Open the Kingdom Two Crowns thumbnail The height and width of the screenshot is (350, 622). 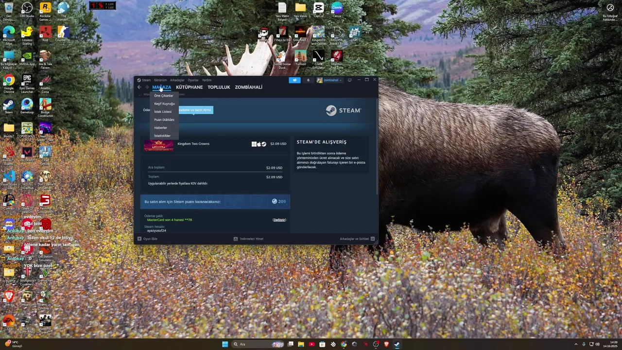158,145
